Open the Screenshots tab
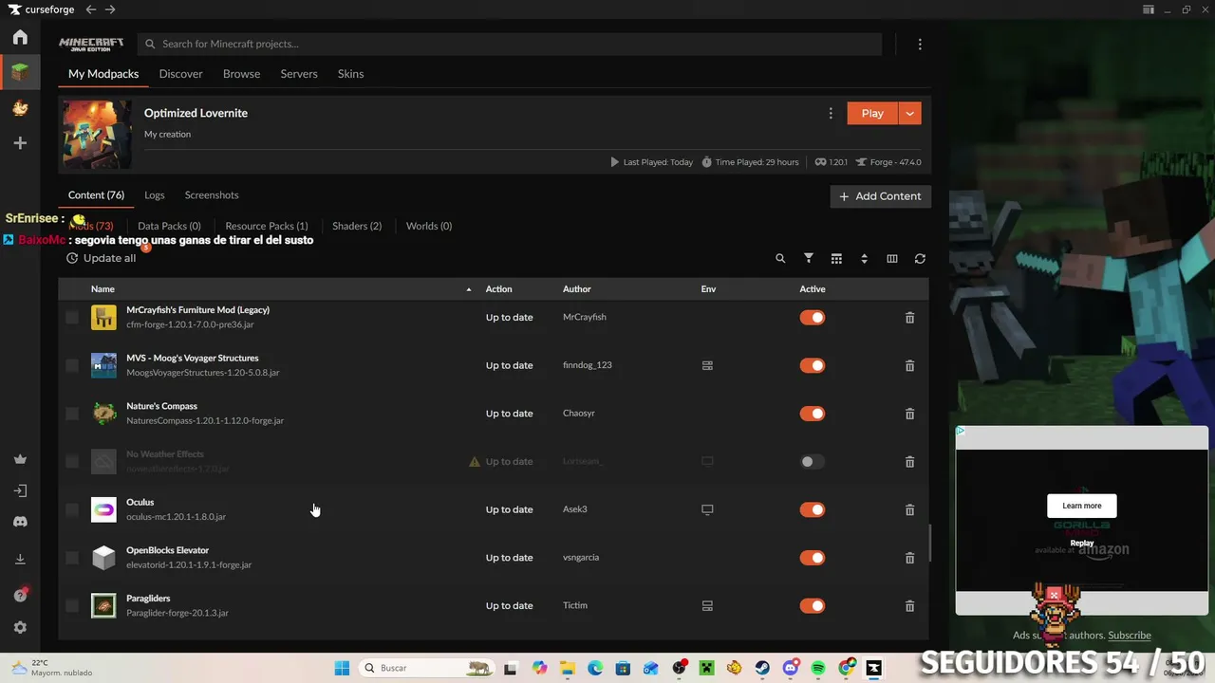Screen dimensions: 1215x683 pos(212,195)
